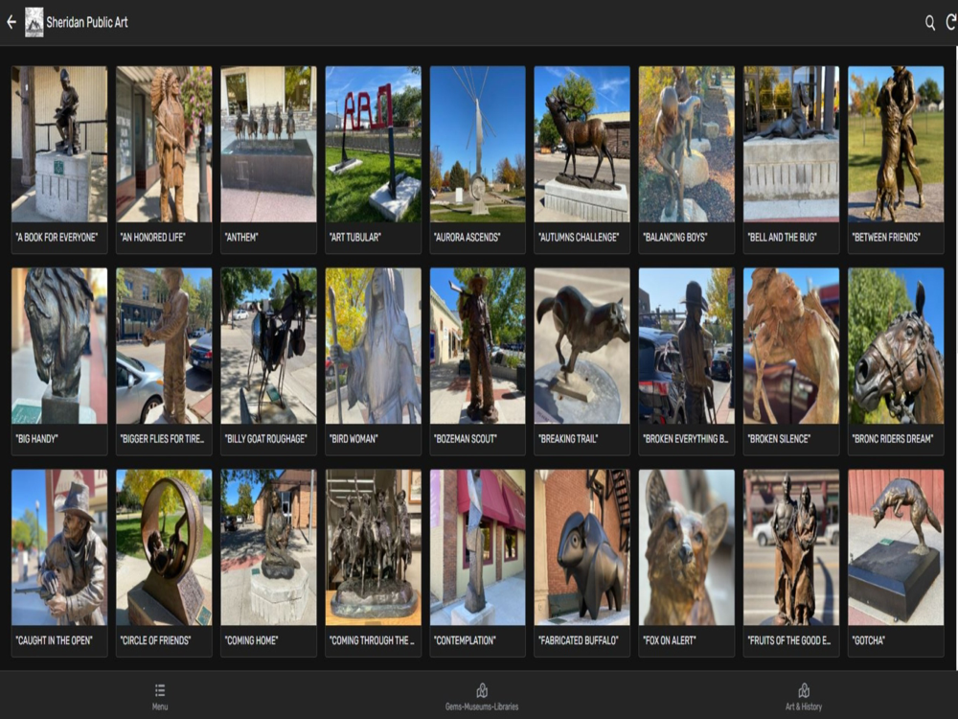Tap the Art & History map icon
This screenshot has width=958, height=719.
pyautogui.click(x=804, y=690)
